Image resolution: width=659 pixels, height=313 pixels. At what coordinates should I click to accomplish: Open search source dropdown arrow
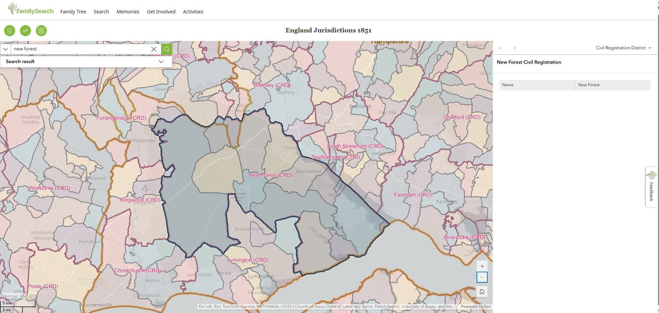tap(6, 49)
